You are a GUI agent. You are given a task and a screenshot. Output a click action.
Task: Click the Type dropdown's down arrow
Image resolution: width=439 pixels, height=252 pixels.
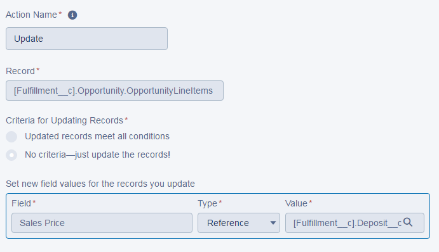coord(273,223)
